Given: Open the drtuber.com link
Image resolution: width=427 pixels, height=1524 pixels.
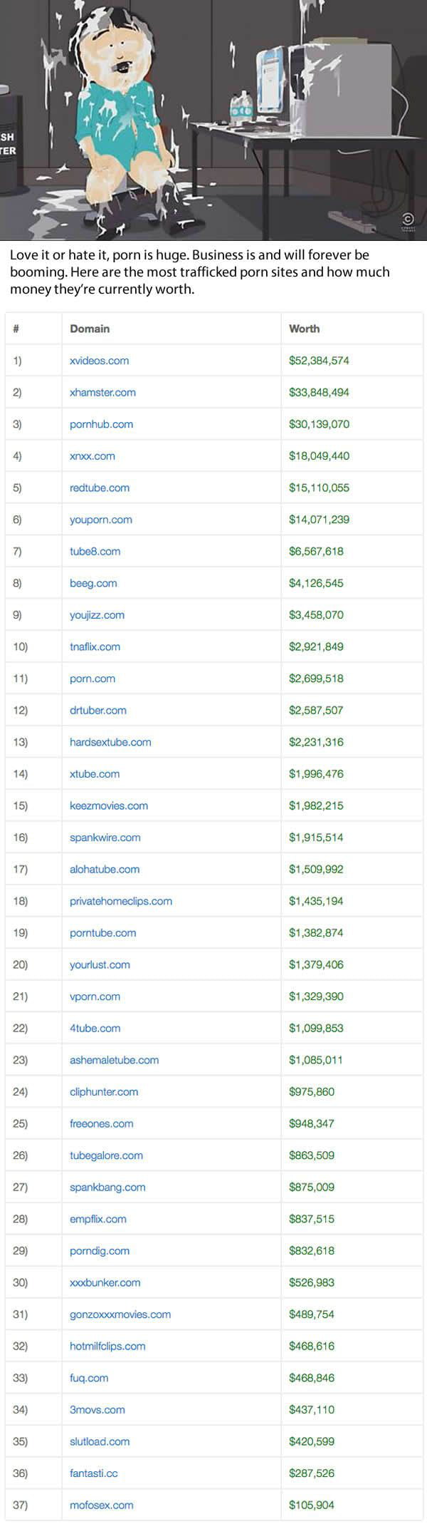Looking at the screenshot, I should (x=97, y=710).
